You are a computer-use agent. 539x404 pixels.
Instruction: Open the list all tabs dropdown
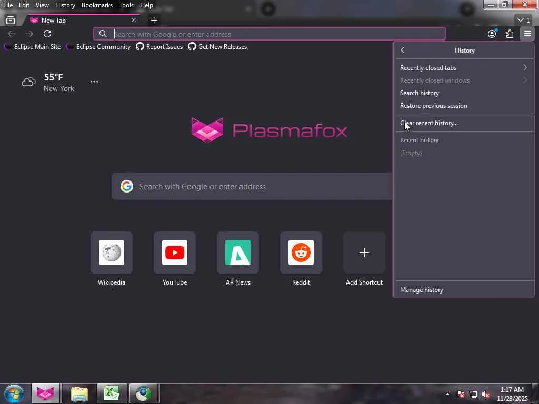pyautogui.click(x=524, y=21)
